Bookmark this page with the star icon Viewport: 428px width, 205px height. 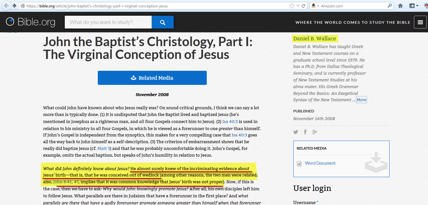click(x=291, y=6)
